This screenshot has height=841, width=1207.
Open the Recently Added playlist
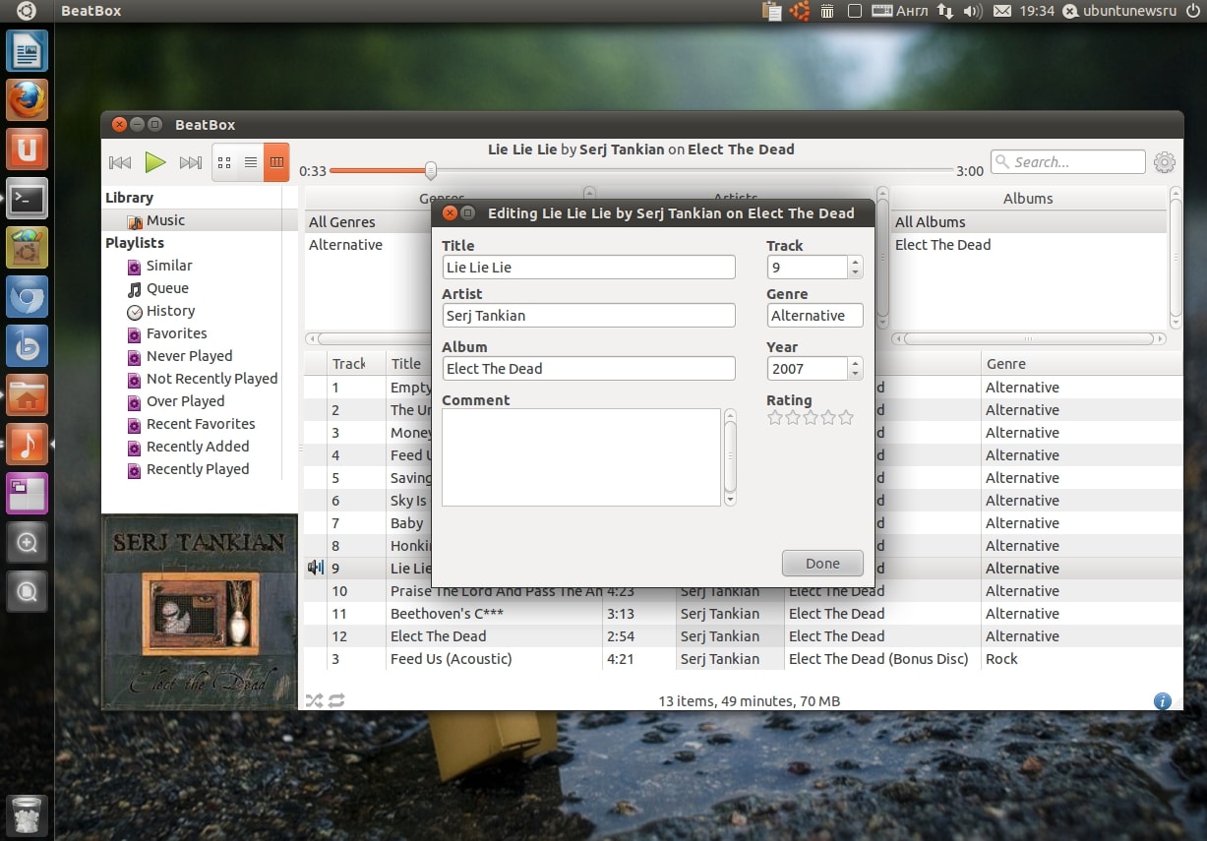pyautogui.click(x=198, y=447)
